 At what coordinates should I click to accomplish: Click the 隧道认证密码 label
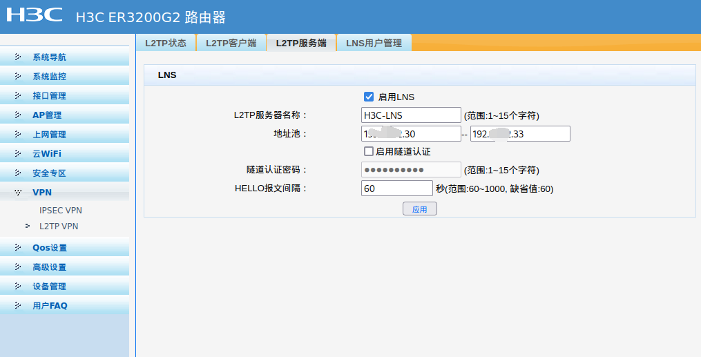point(277,170)
